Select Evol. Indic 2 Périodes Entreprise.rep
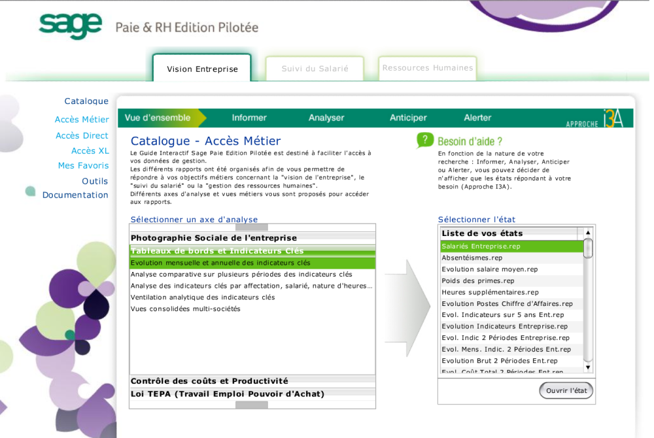The image size is (654, 438). [512, 338]
